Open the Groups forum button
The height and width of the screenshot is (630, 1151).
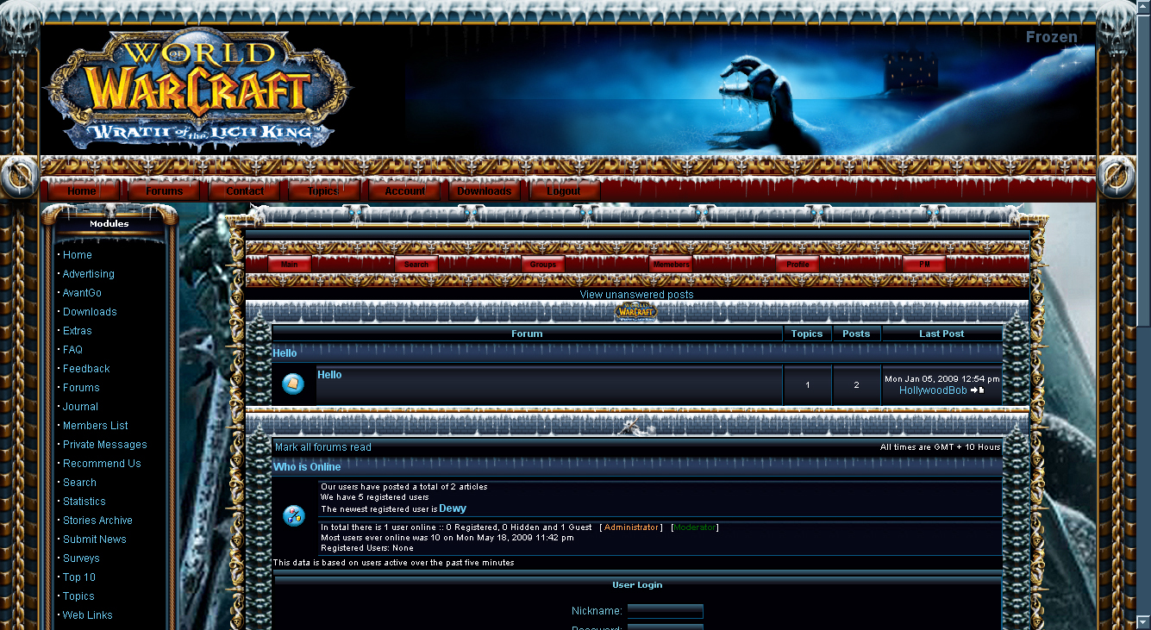coord(543,265)
